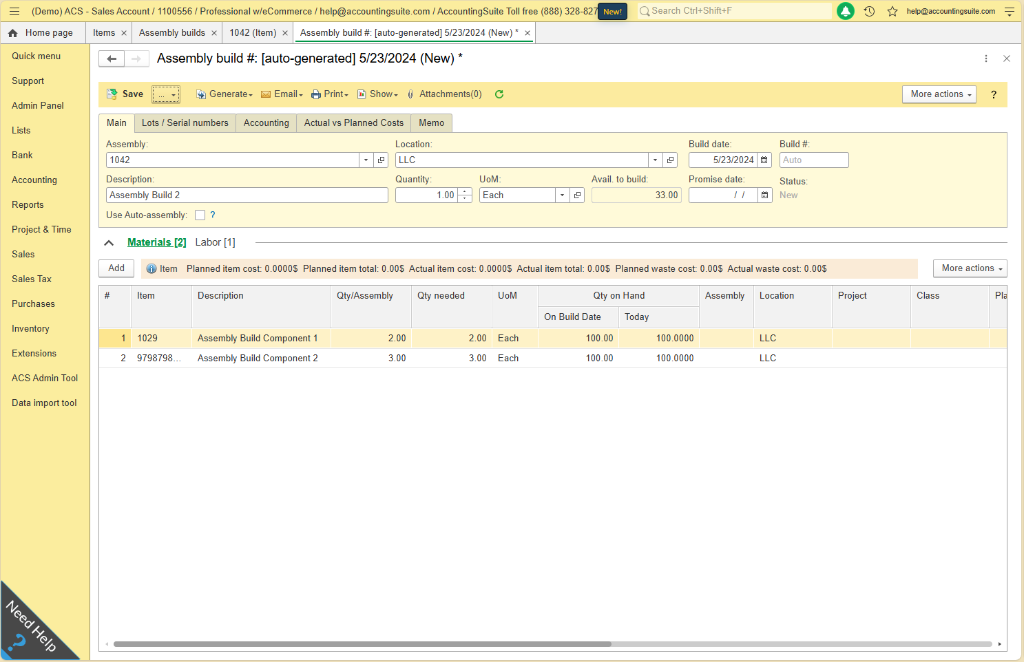
Task: Open the UoM dropdown arrow
Action: [x=563, y=195]
